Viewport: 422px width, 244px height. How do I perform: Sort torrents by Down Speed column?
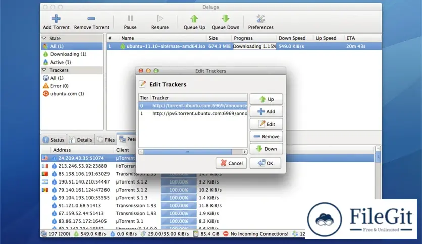click(295, 38)
